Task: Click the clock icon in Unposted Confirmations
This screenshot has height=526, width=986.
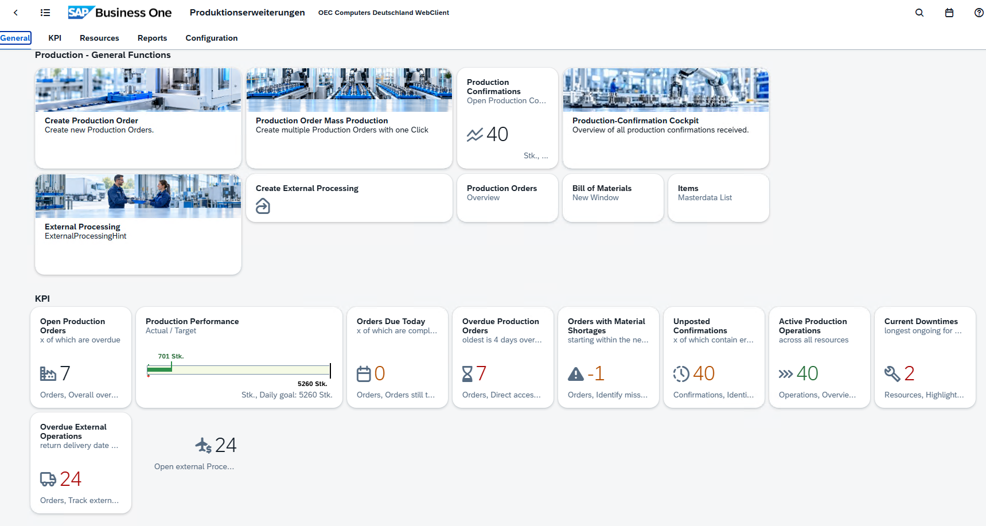Action: tap(681, 374)
